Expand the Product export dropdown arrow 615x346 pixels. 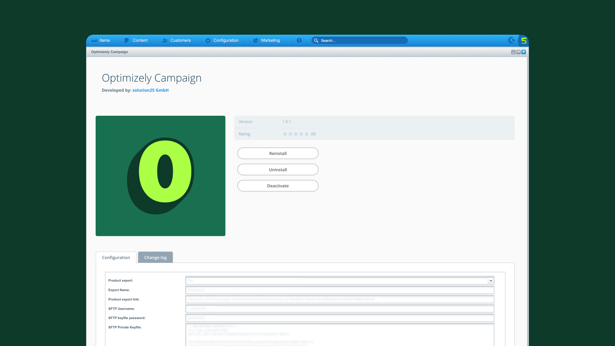[491, 281]
